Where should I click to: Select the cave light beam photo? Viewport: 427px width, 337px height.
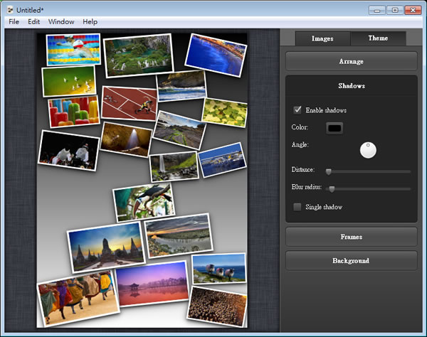point(126,139)
